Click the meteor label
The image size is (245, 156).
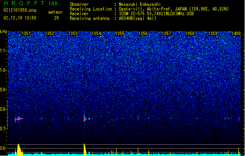point(55,12)
